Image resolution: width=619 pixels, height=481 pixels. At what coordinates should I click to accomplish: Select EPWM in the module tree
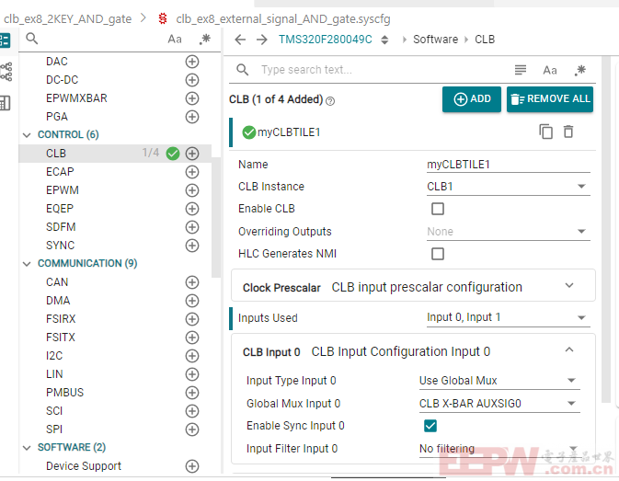point(63,190)
